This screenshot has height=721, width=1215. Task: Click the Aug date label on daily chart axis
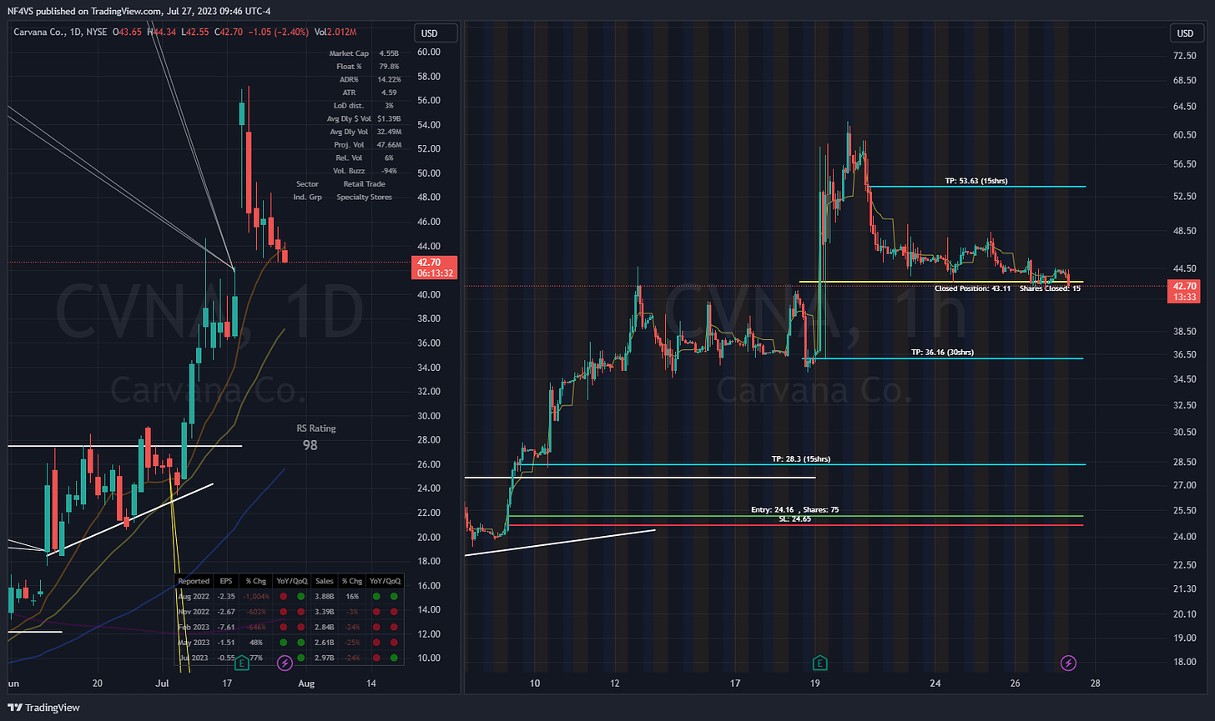pyautogui.click(x=306, y=683)
